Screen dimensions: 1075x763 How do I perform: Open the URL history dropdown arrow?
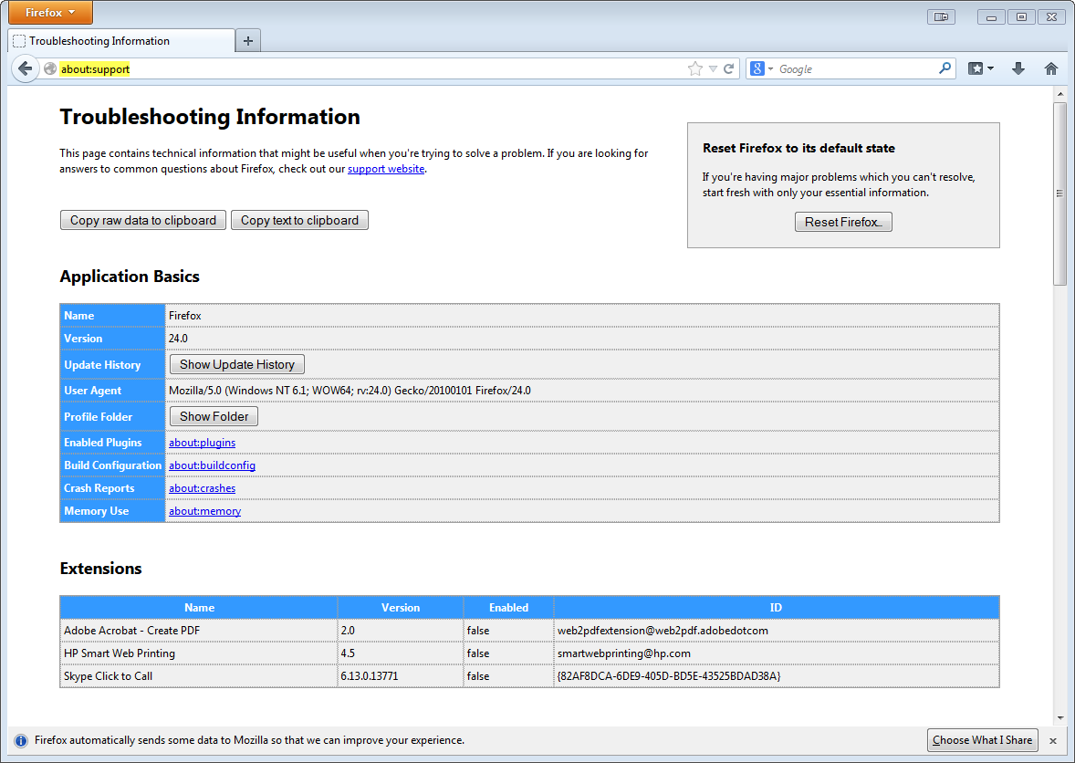[x=713, y=68]
